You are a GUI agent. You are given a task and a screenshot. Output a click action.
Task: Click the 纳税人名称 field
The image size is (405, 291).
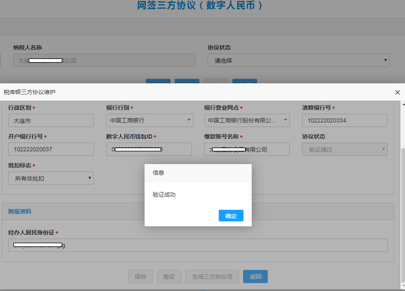point(104,61)
